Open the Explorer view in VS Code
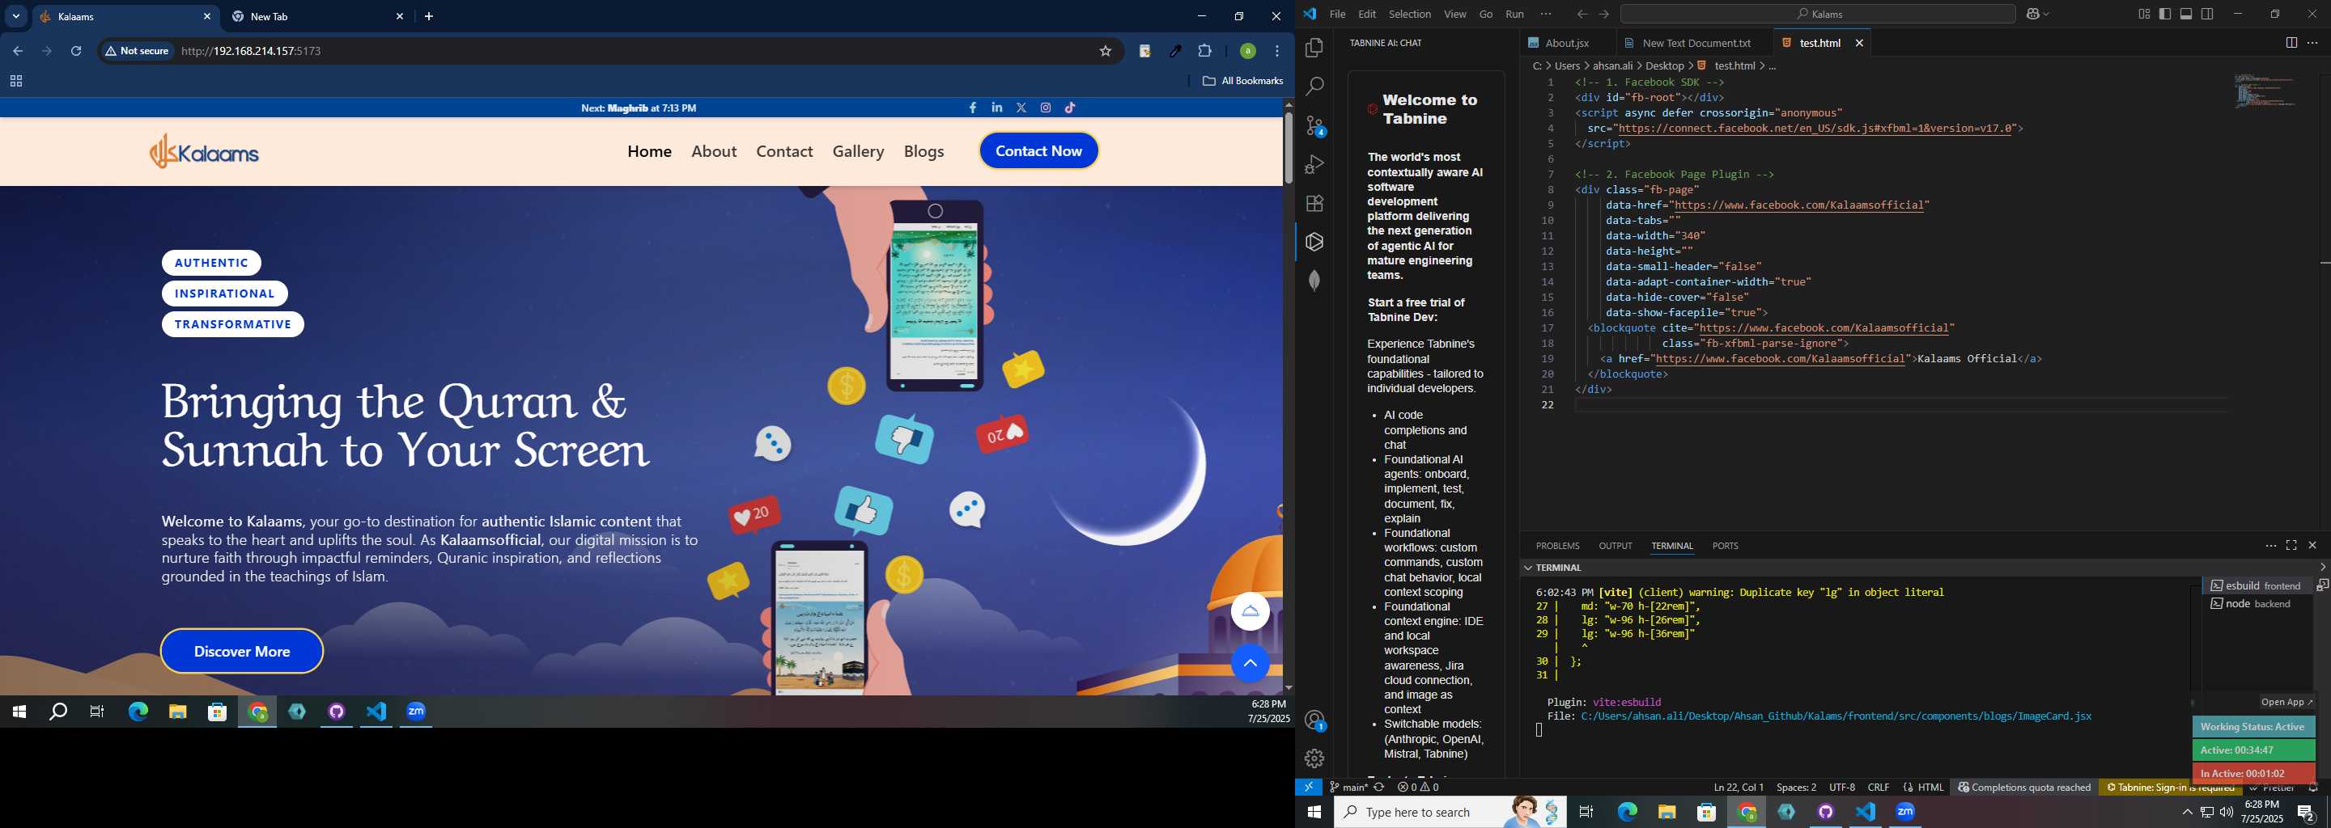 pyautogui.click(x=1314, y=48)
